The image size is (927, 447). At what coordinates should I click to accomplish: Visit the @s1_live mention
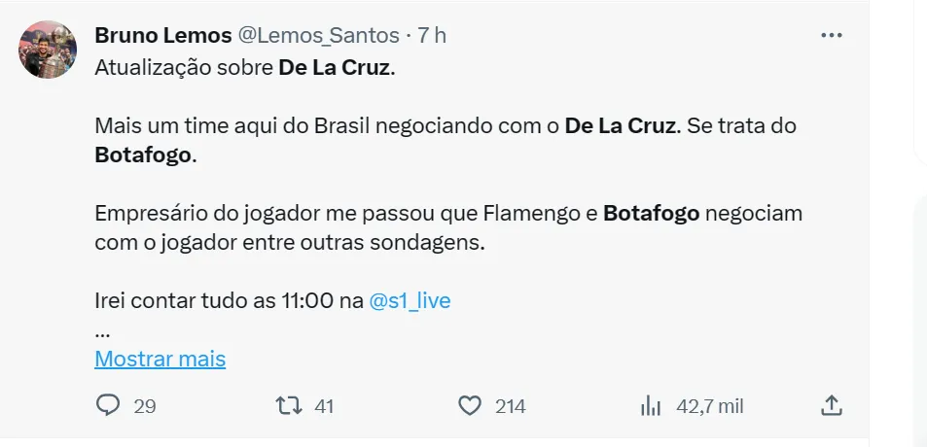pyautogui.click(x=410, y=300)
